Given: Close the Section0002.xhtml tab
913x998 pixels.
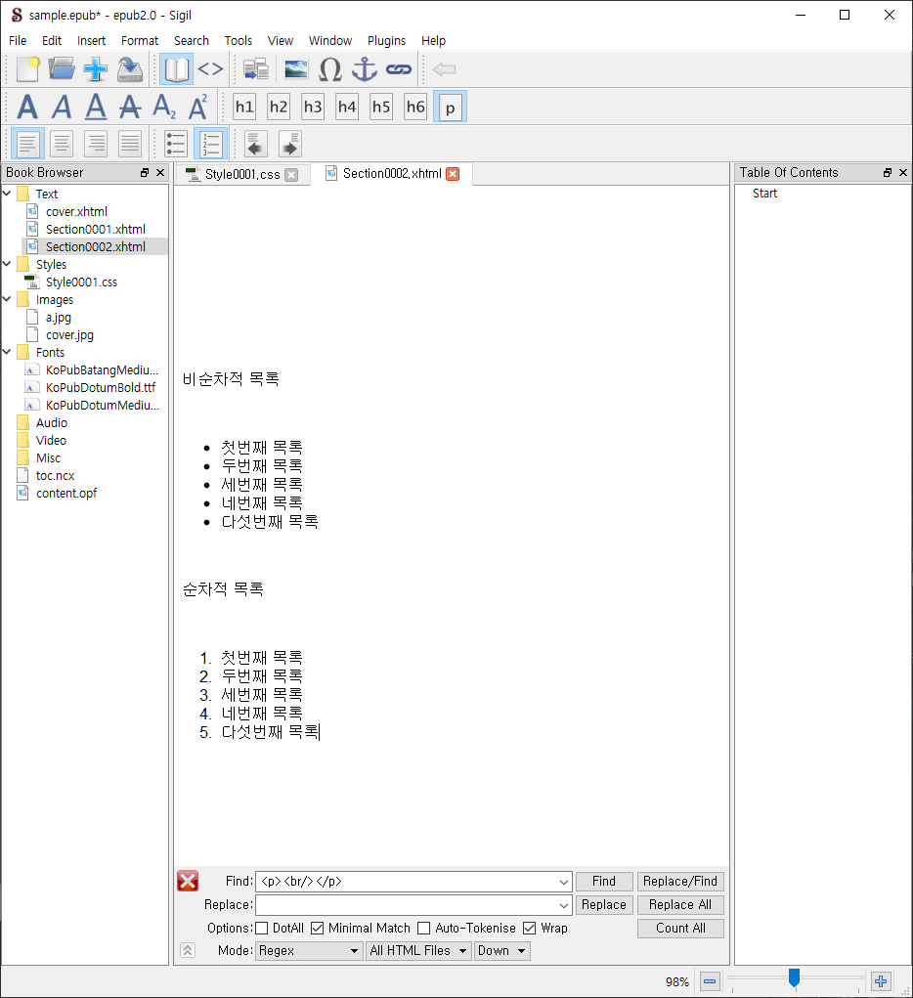Looking at the screenshot, I should (x=453, y=174).
